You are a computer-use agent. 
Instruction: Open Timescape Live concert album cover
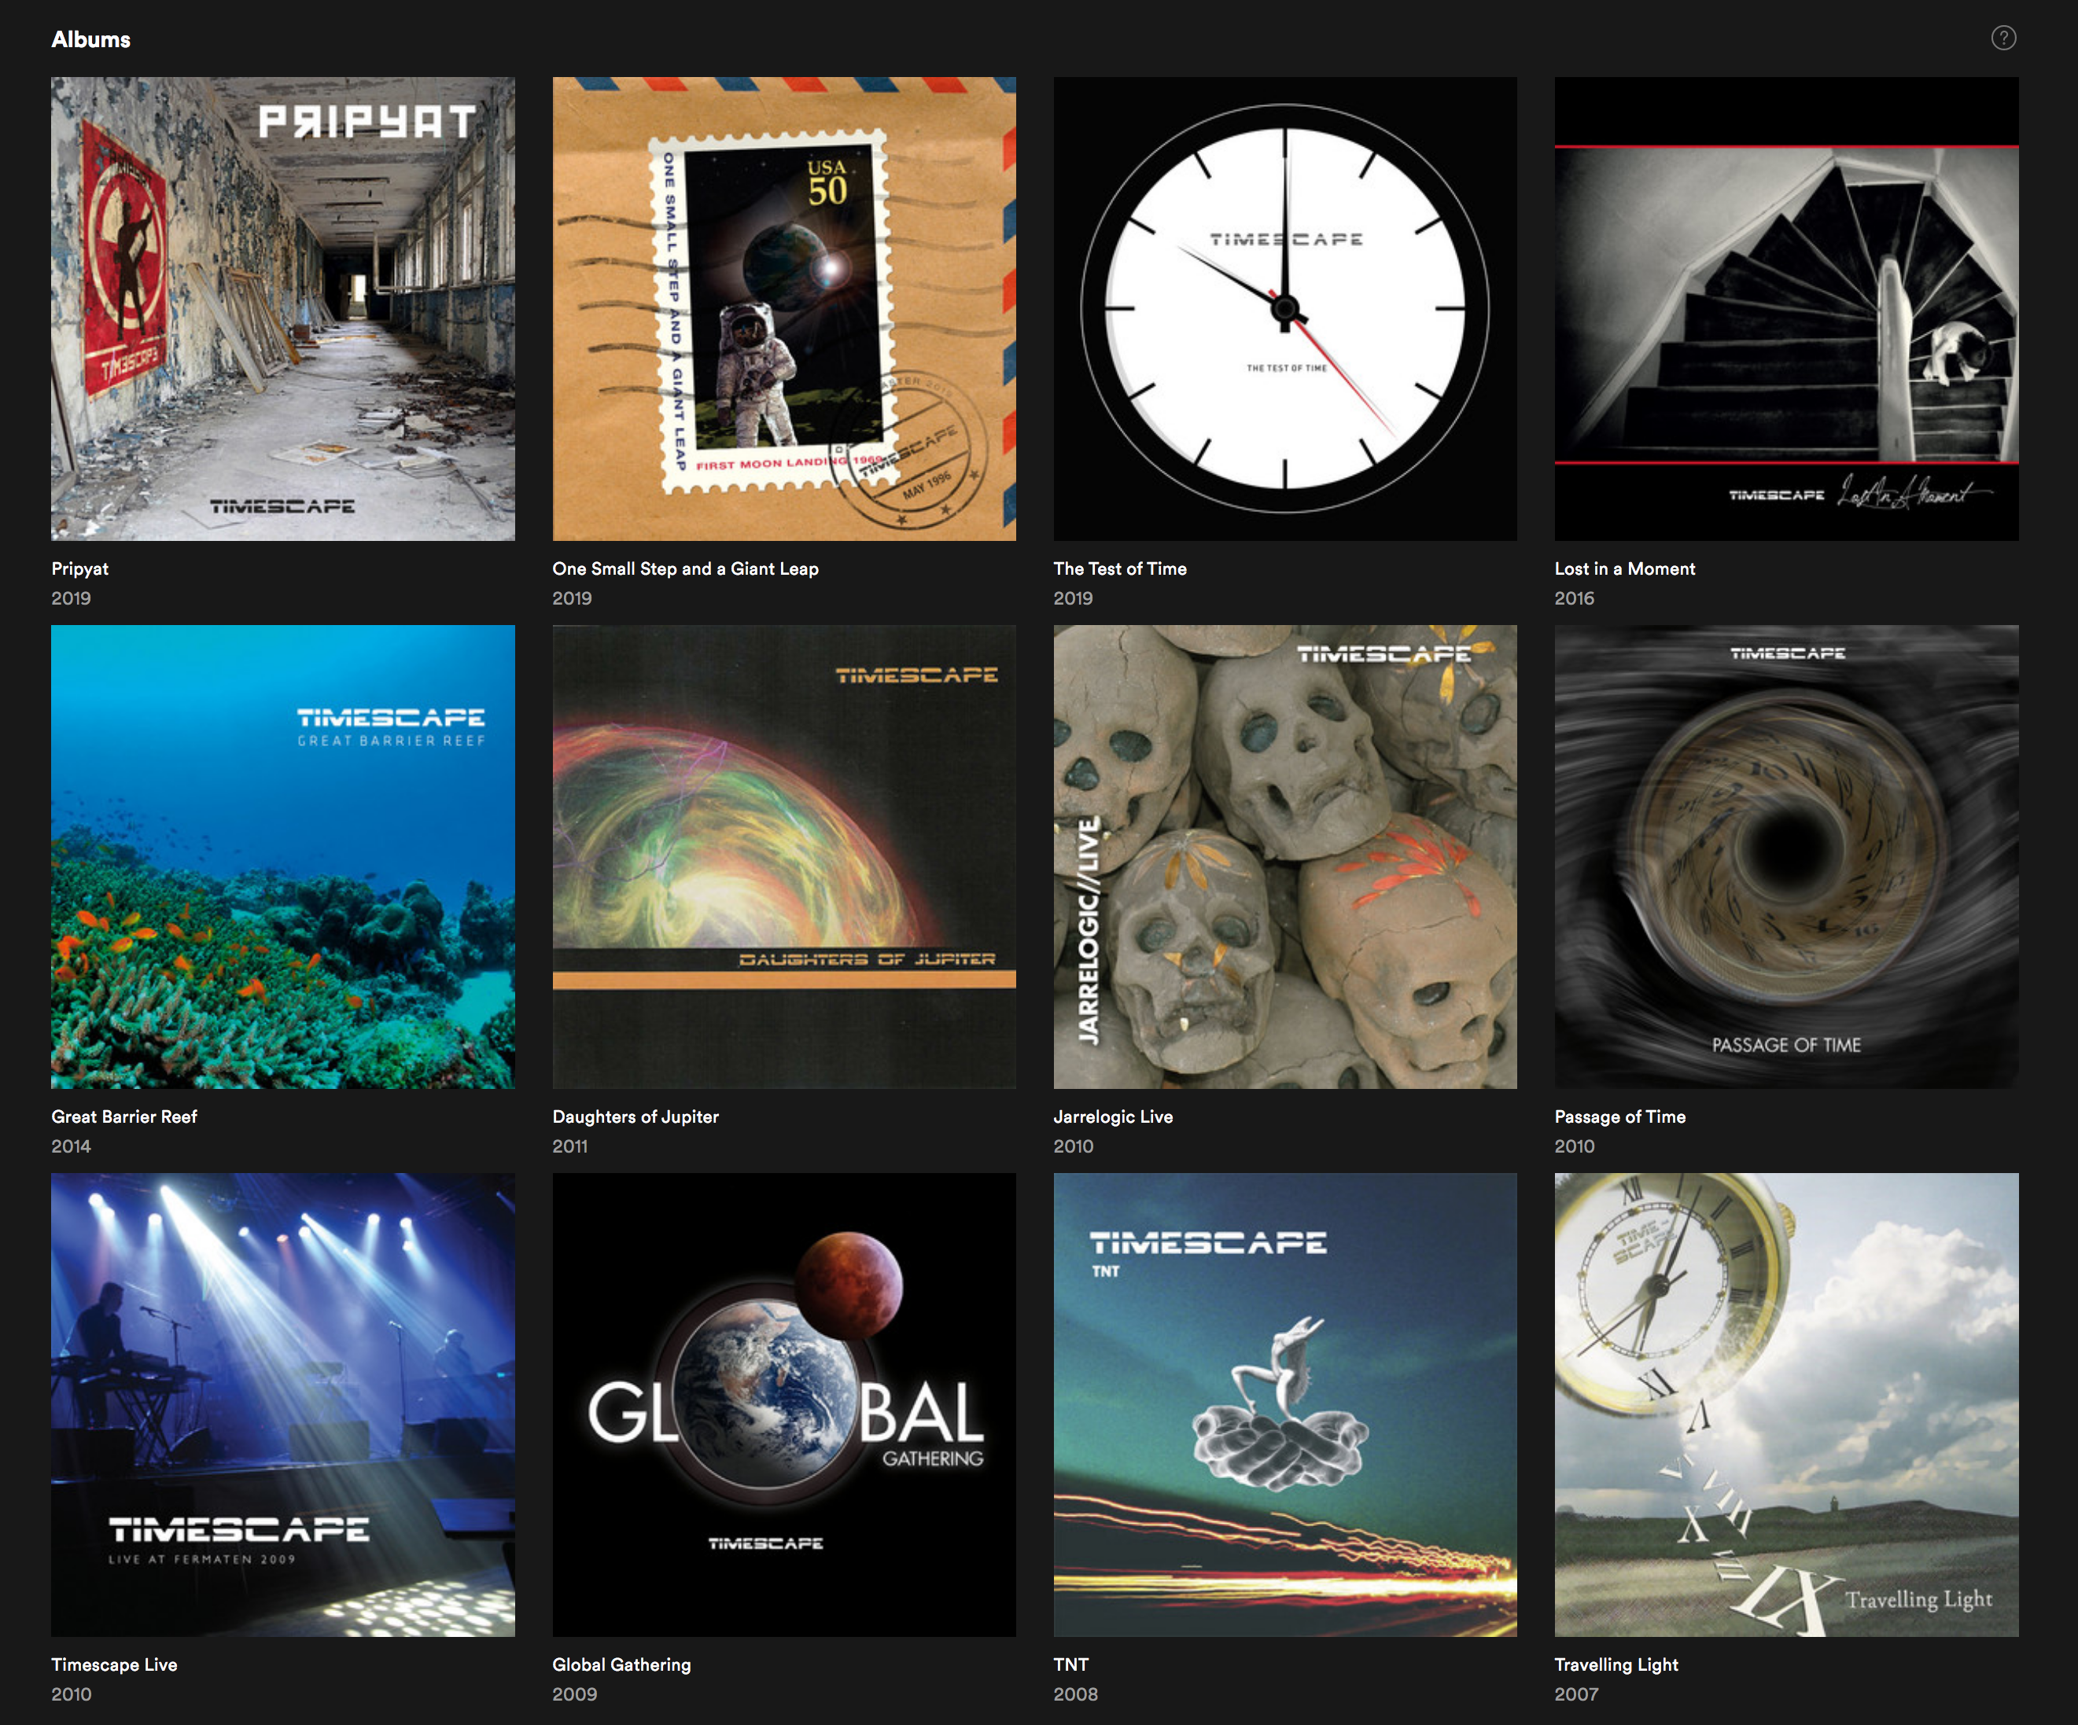point(283,1404)
